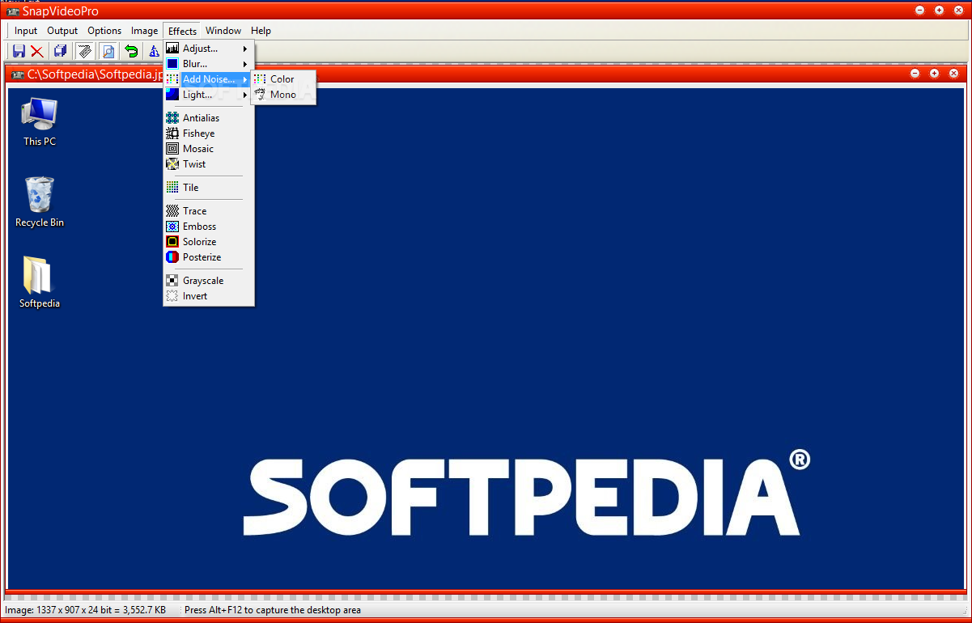972x623 pixels.
Task: Convert image with Grayscale
Action: (209, 281)
